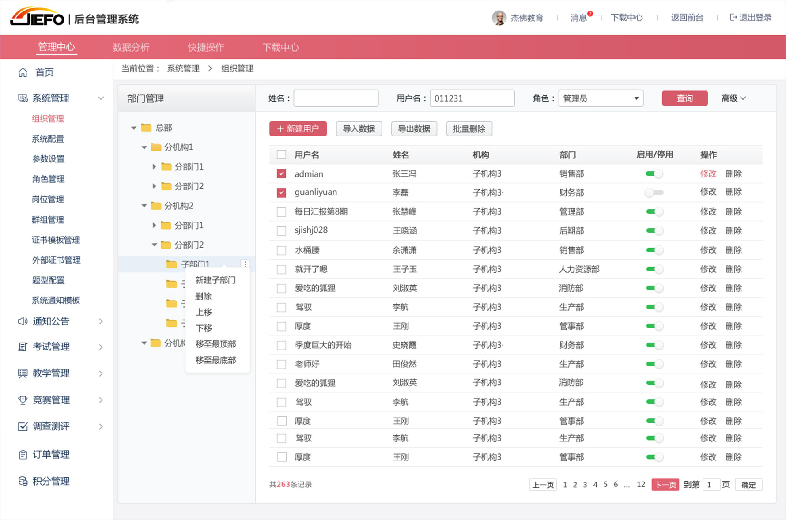The height and width of the screenshot is (520, 786).
Task: Click the 用户名 input field containing 011231
Action: coord(472,98)
